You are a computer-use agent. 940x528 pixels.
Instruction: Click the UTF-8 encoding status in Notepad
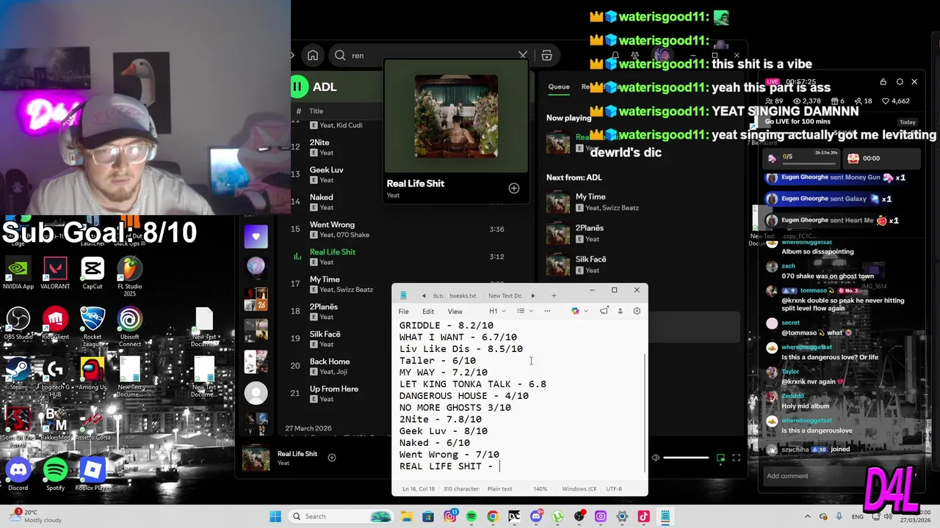[614, 488]
